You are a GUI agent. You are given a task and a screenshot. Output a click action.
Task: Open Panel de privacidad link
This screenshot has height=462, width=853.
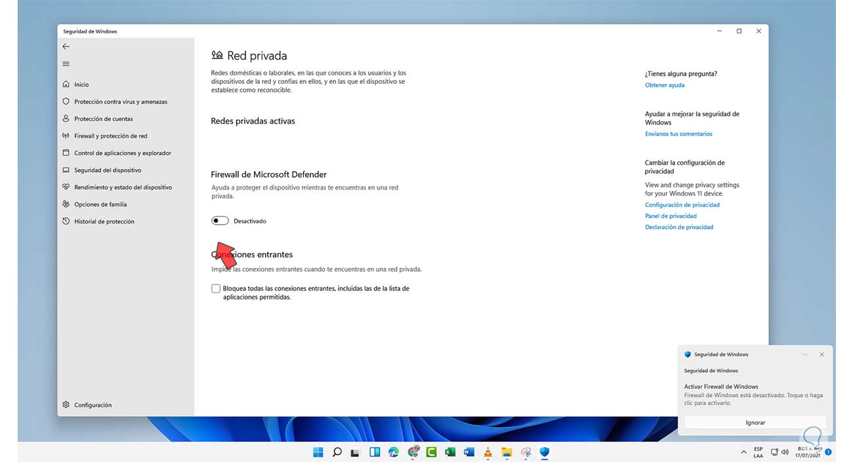coord(671,216)
